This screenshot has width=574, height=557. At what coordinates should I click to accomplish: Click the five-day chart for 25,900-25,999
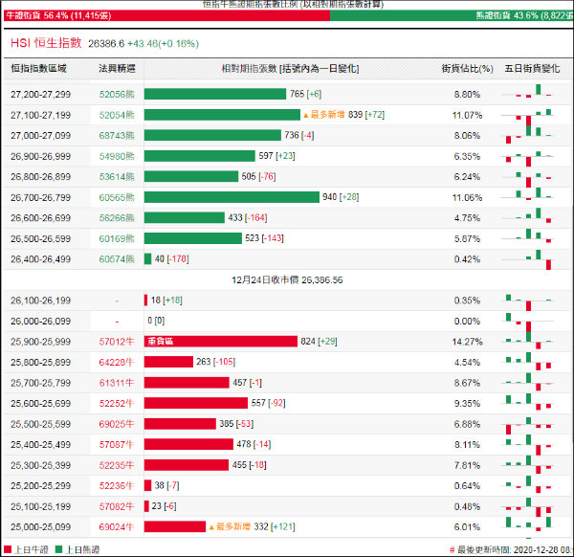pos(527,341)
